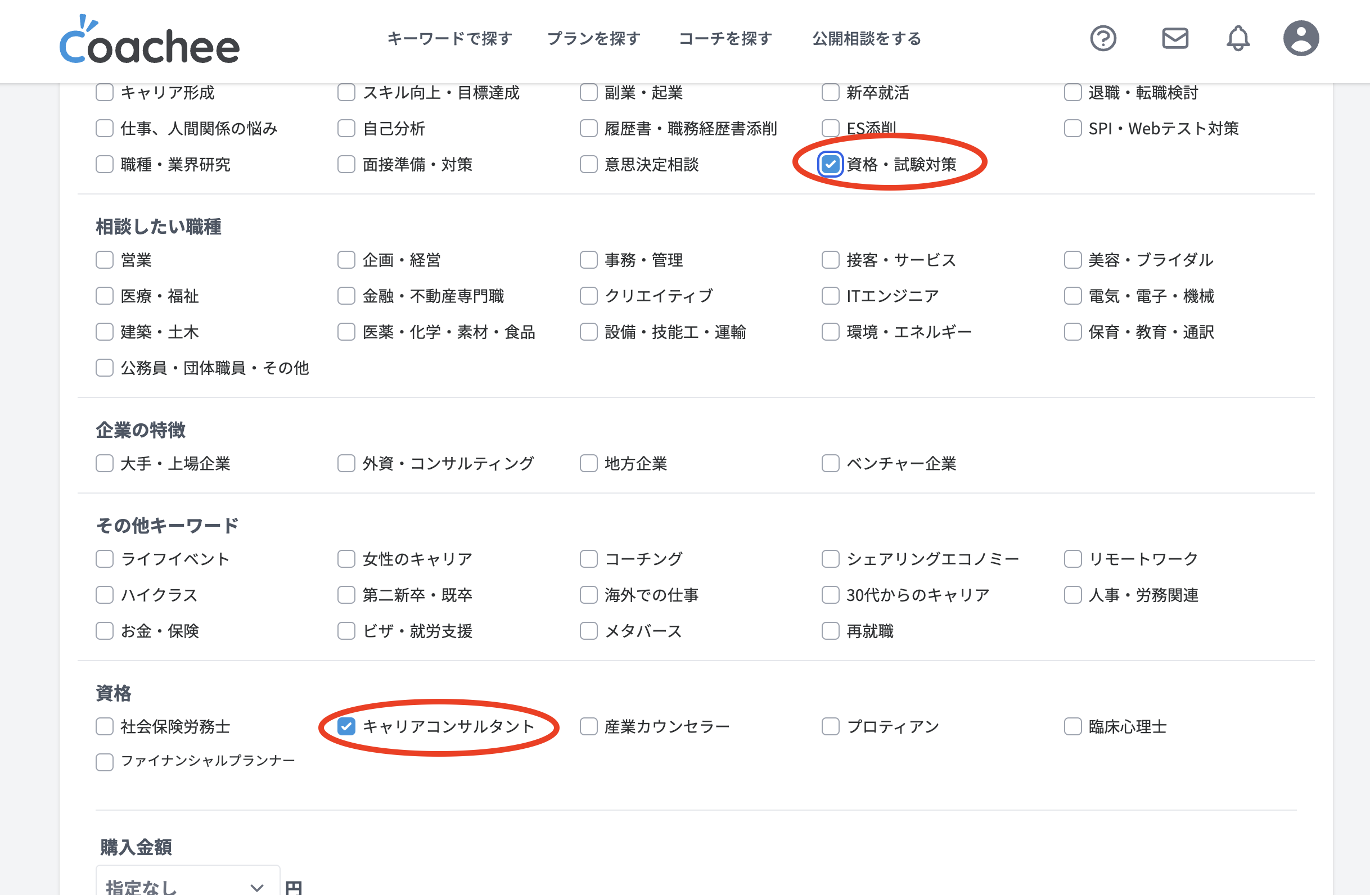The height and width of the screenshot is (895, 1370).
Task: Enable the リモートワーク checkbox
Action: pos(1072,559)
